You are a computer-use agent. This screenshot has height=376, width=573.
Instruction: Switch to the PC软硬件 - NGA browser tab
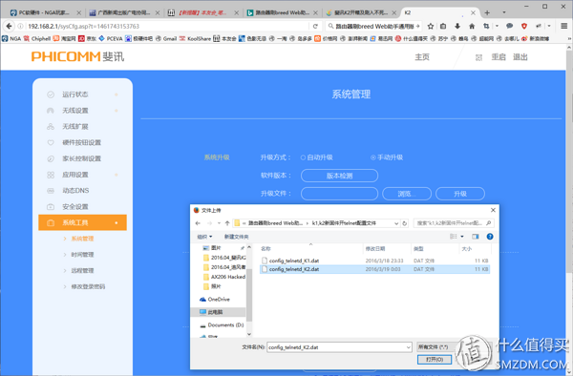point(44,12)
